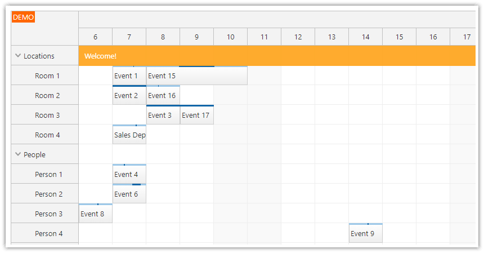484x253 pixels.
Task: Click Event 6 for Person 2
Action: tap(129, 194)
